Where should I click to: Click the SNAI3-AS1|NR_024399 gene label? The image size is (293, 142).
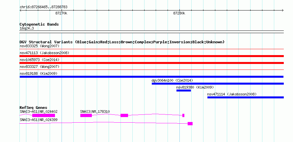click(x=39, y=120)
